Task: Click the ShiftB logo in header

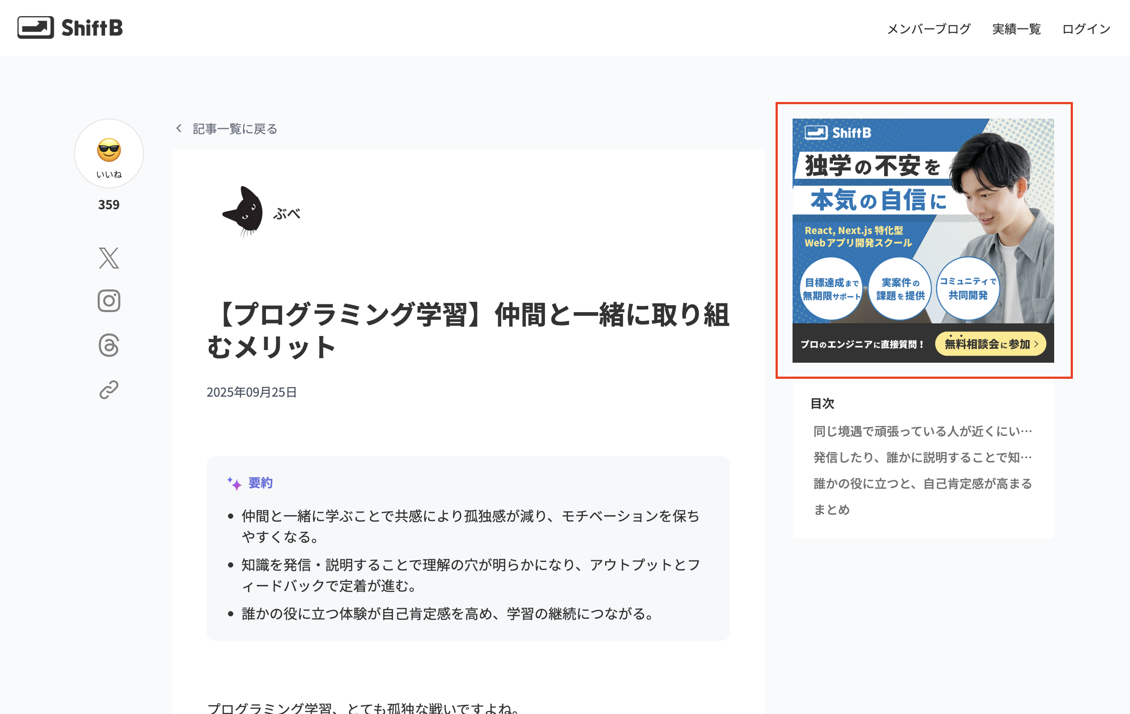Action: (70, 27)
